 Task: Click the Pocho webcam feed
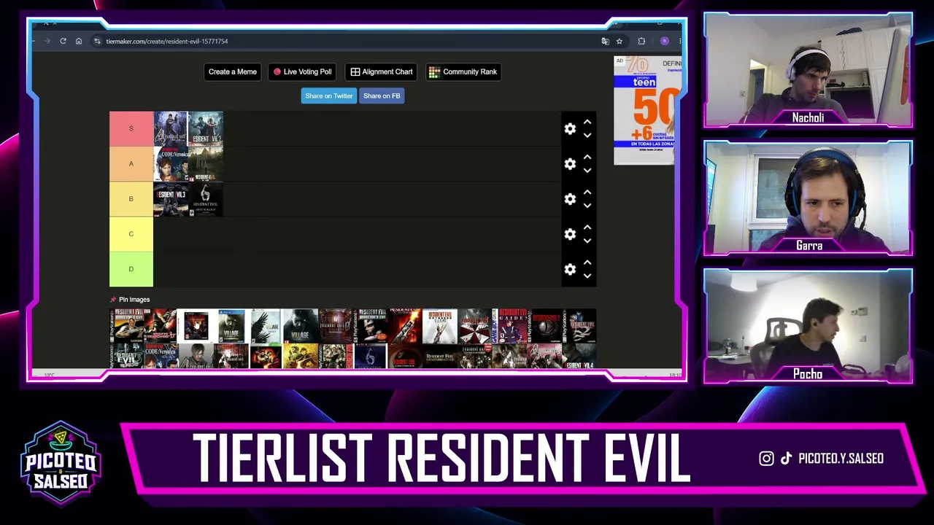pyautogui.click(x=808, y=326)
